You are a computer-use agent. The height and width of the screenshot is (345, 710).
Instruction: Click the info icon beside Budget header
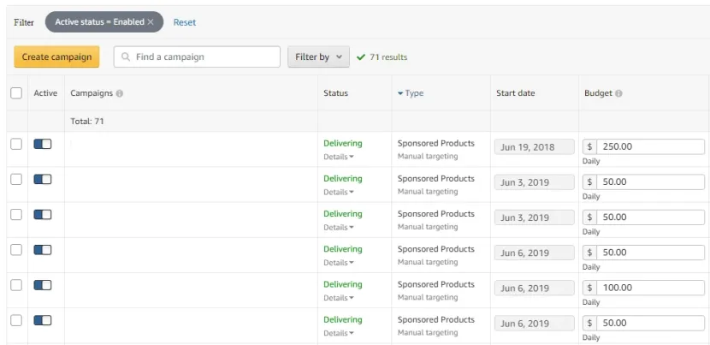(x=618, y=93)
